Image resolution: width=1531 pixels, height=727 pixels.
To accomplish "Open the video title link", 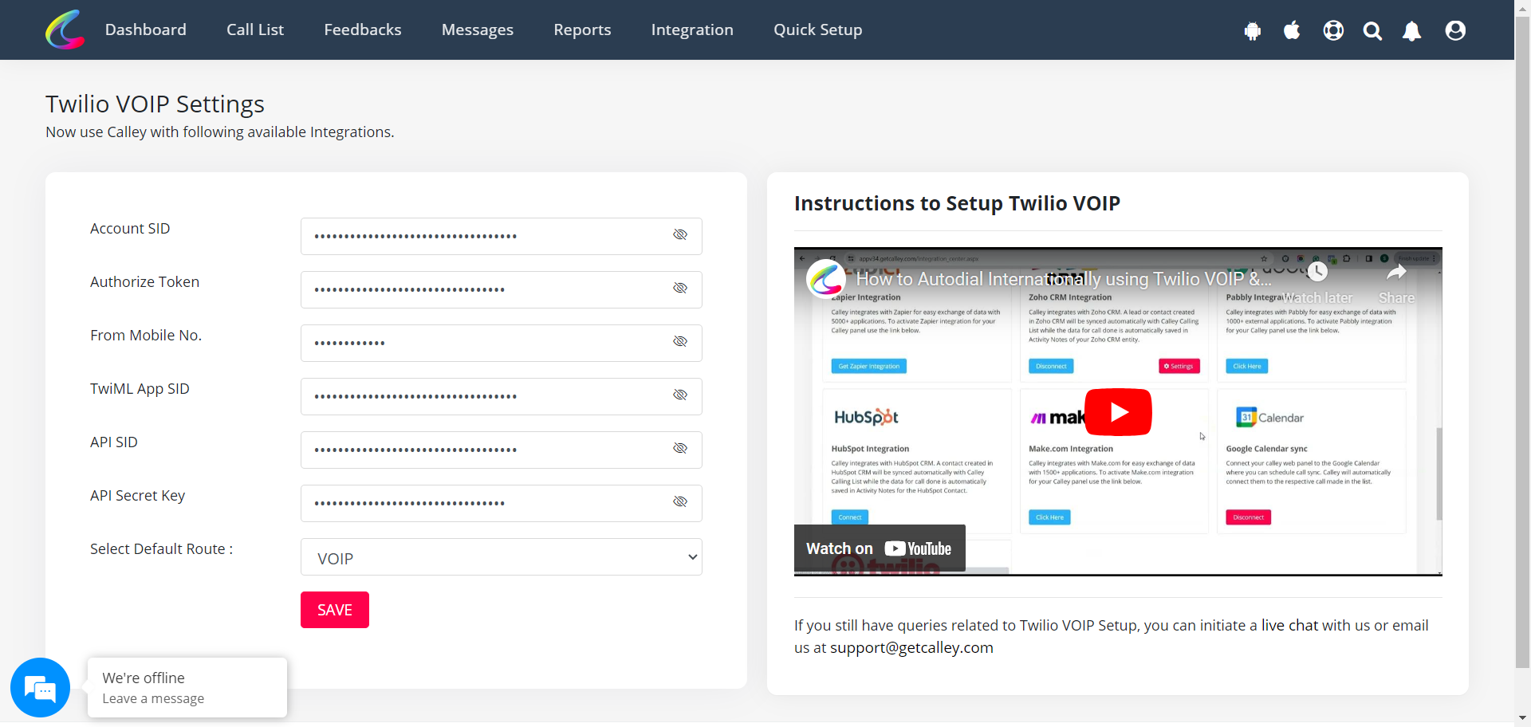I will (1064, 279).
